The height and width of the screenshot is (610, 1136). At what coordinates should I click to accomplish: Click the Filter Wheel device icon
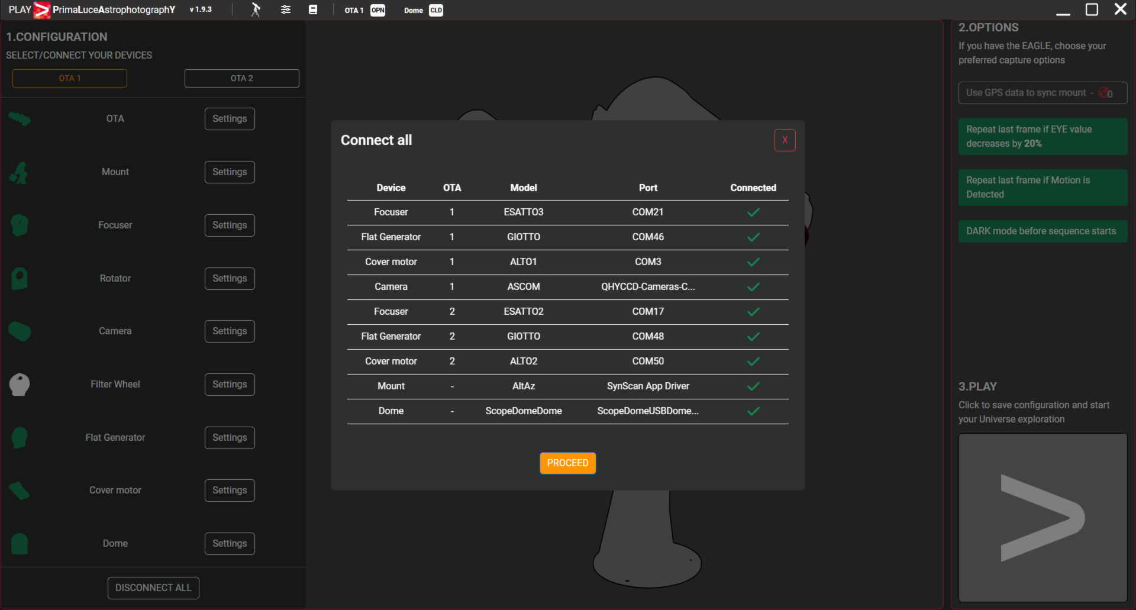point(20,385)
